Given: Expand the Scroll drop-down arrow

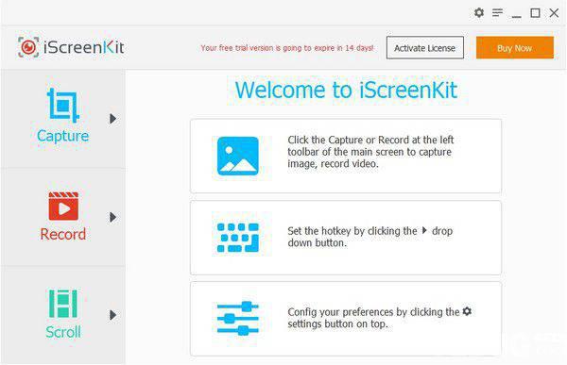Looking at the screenshot, I should tap(112, 315).
